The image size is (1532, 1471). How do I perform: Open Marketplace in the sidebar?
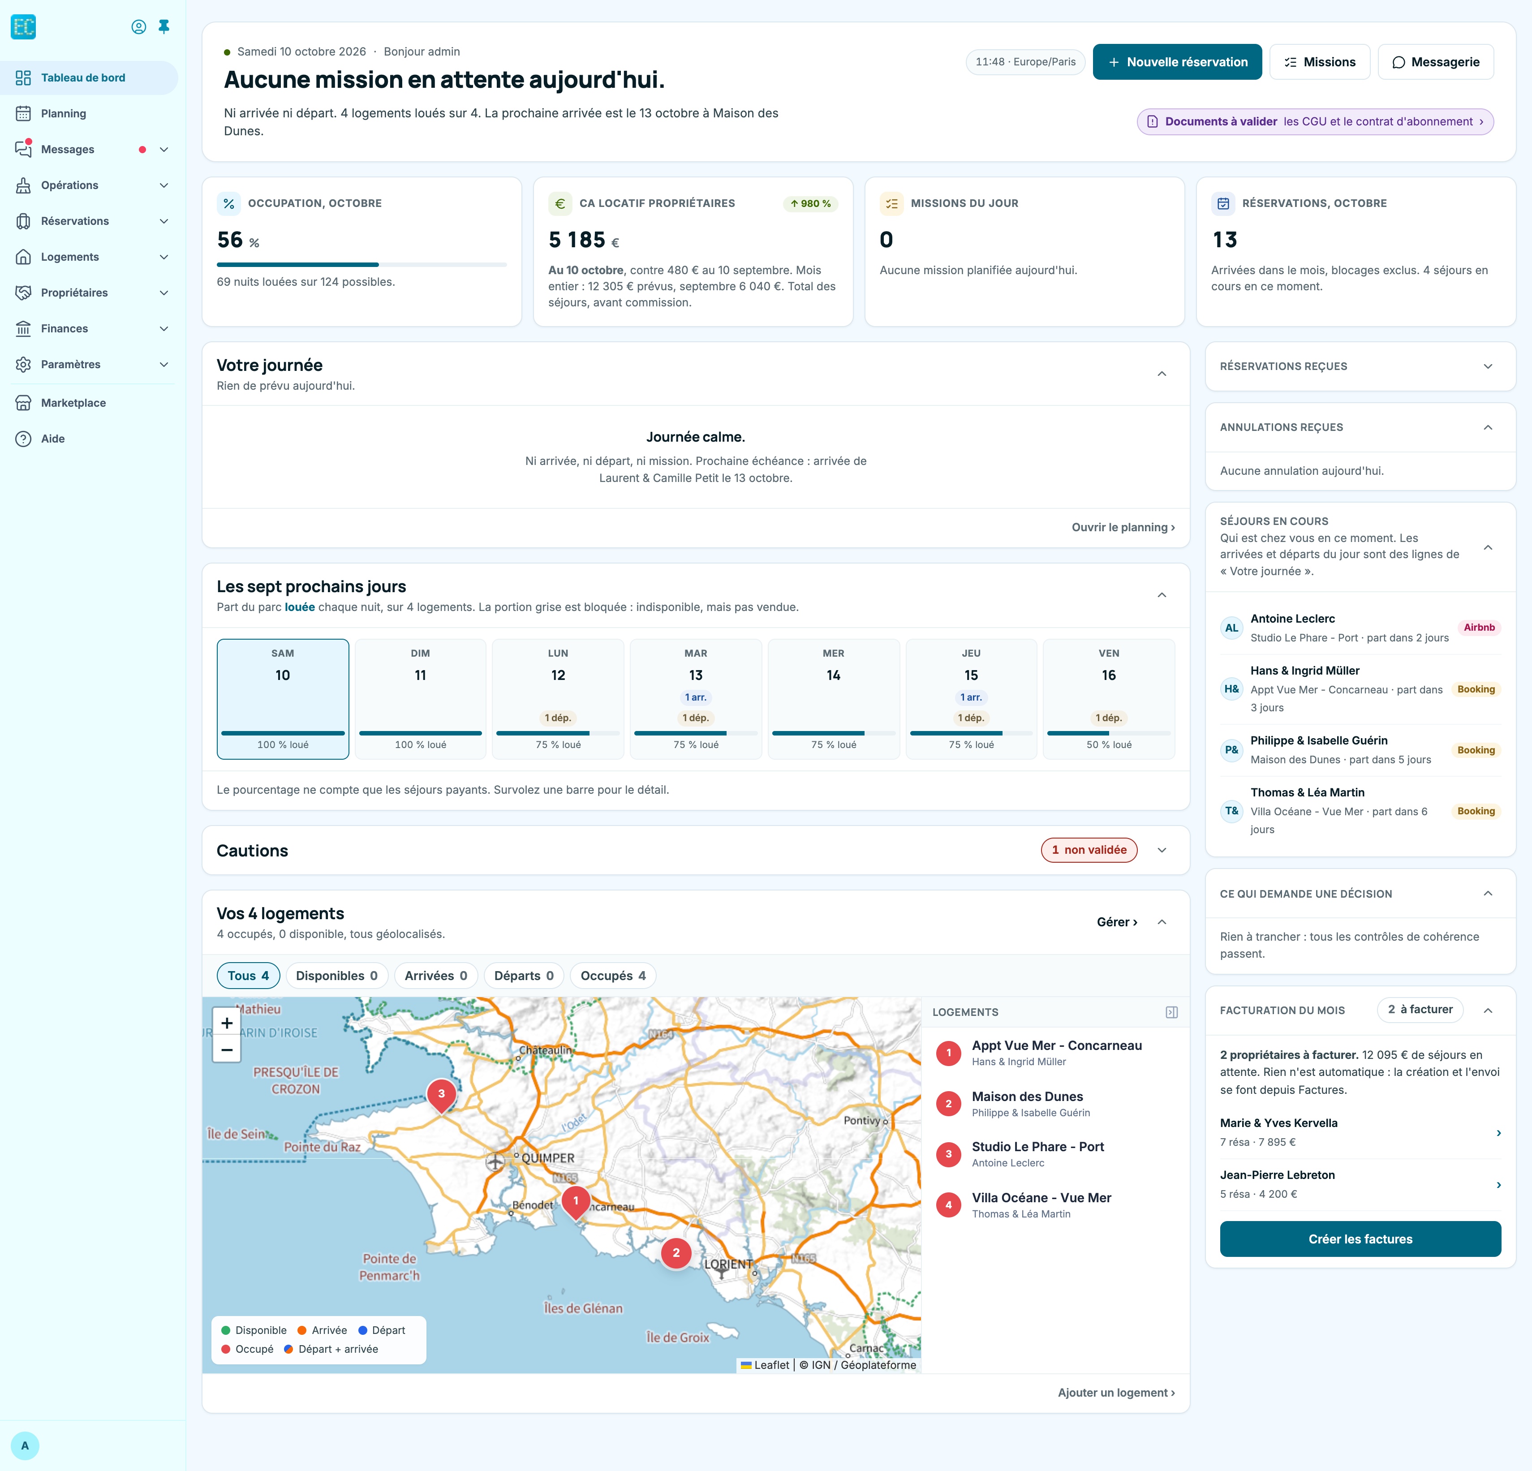[x=89, y=403]
